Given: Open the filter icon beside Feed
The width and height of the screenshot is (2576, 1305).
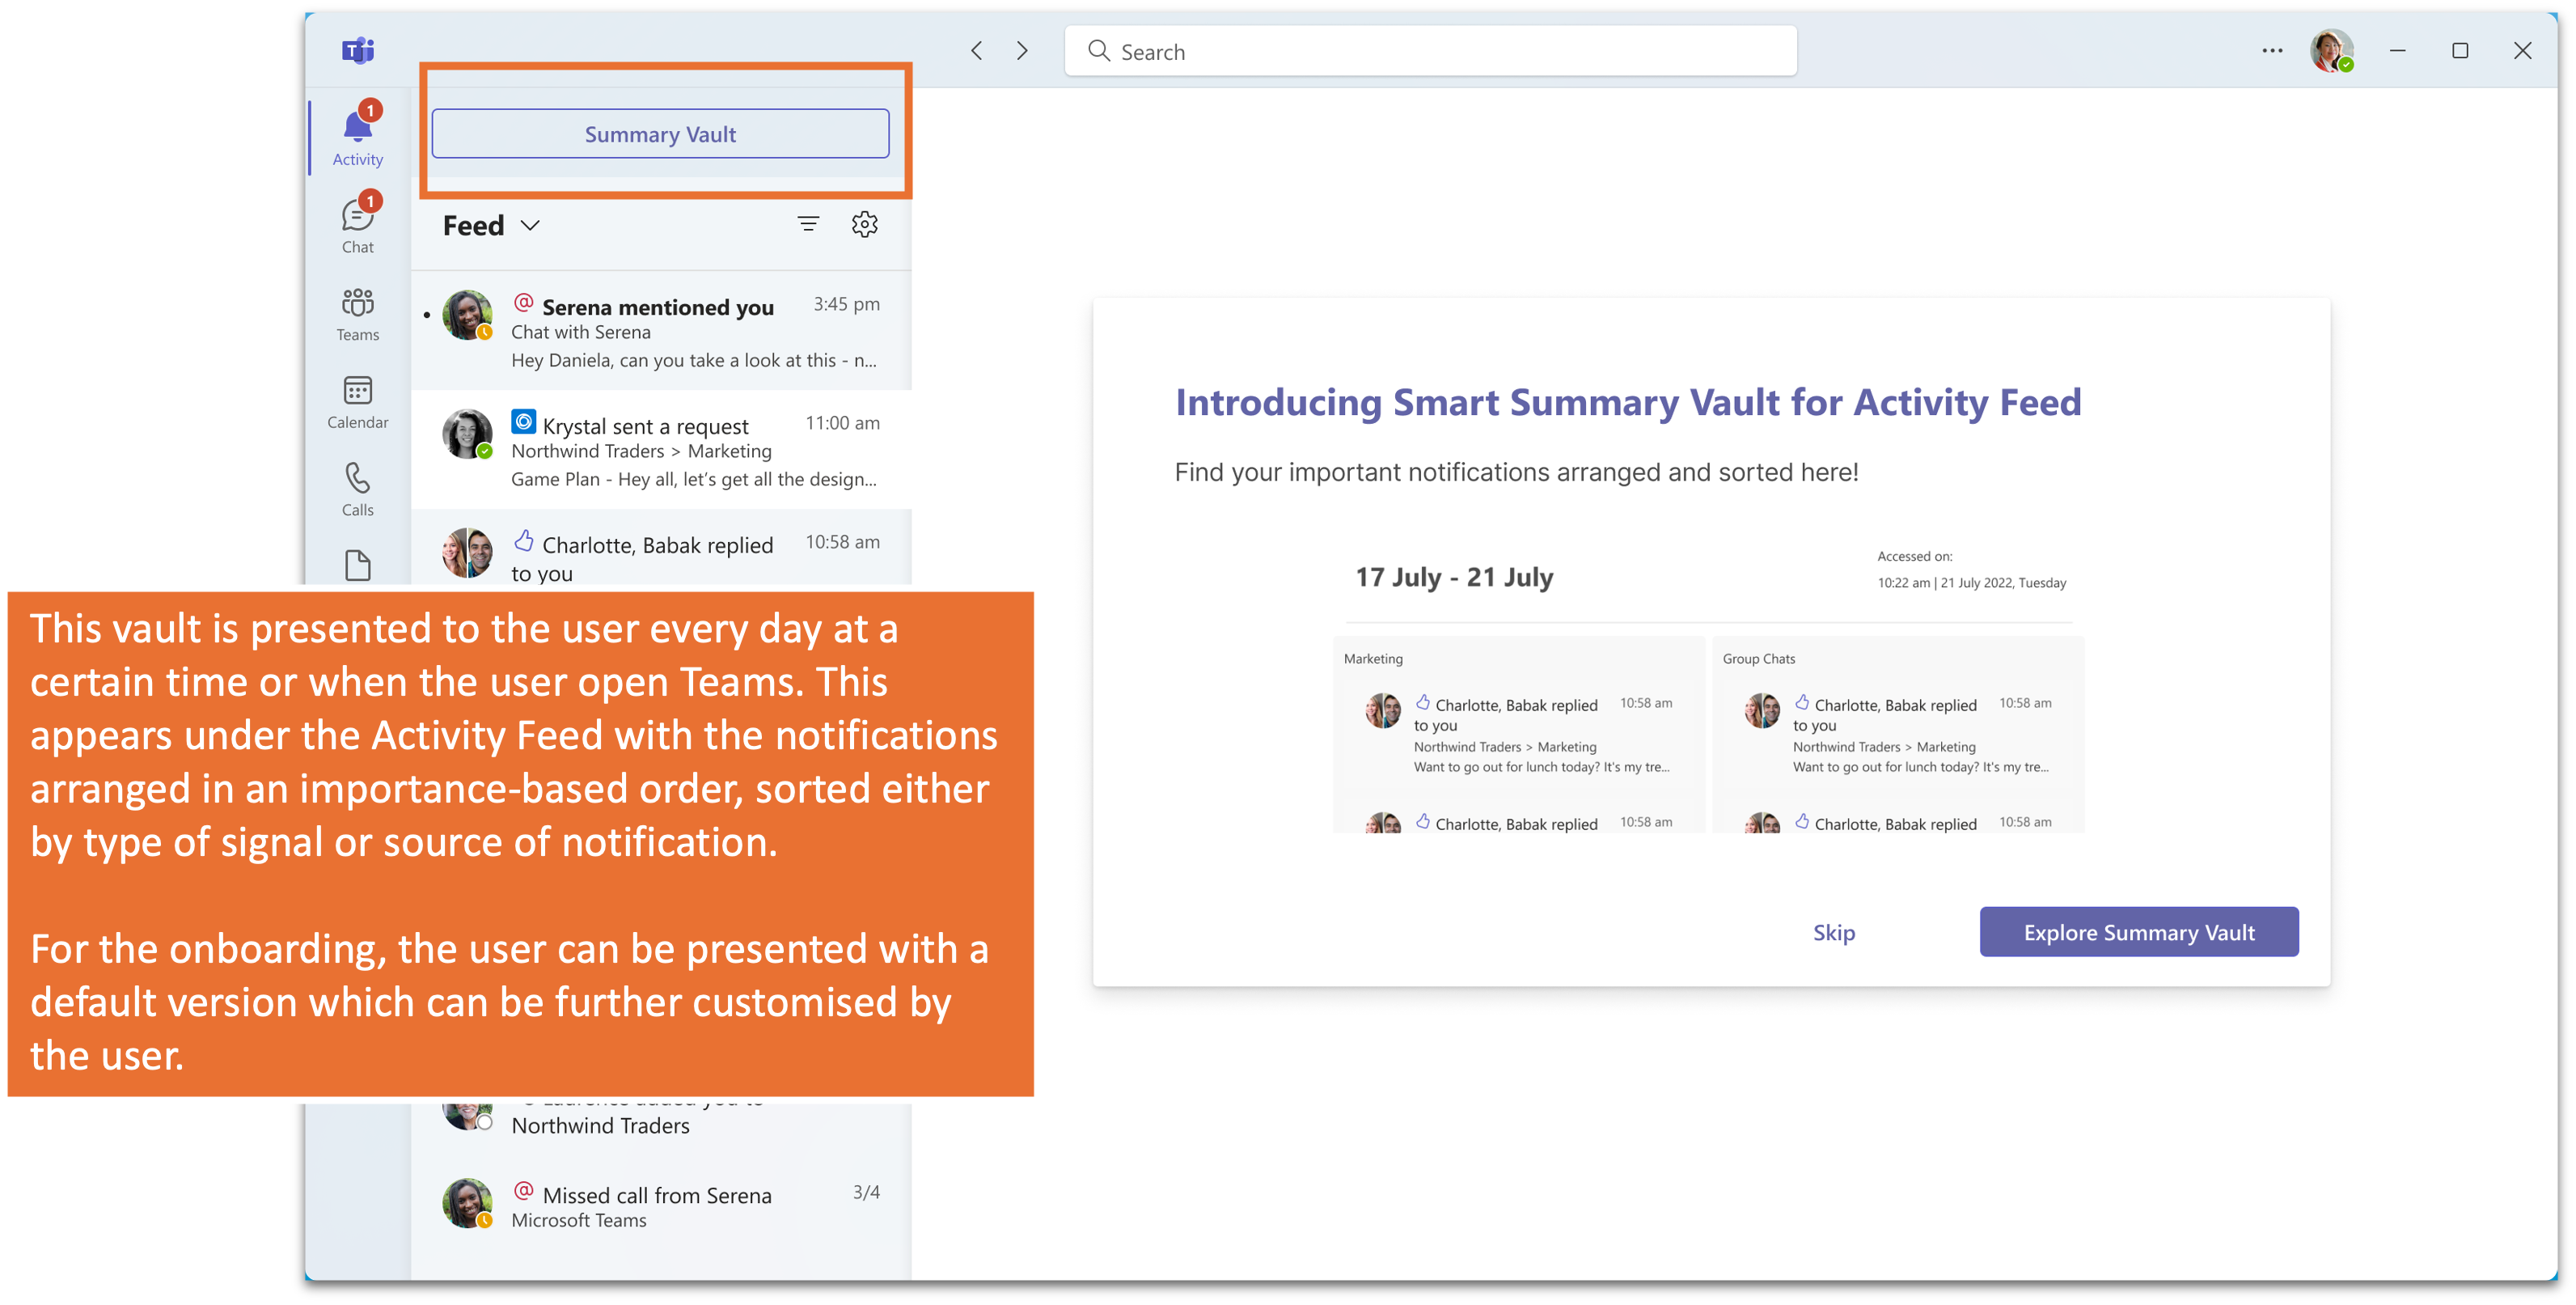Looking at the screenshot, I should pos(808,224).
